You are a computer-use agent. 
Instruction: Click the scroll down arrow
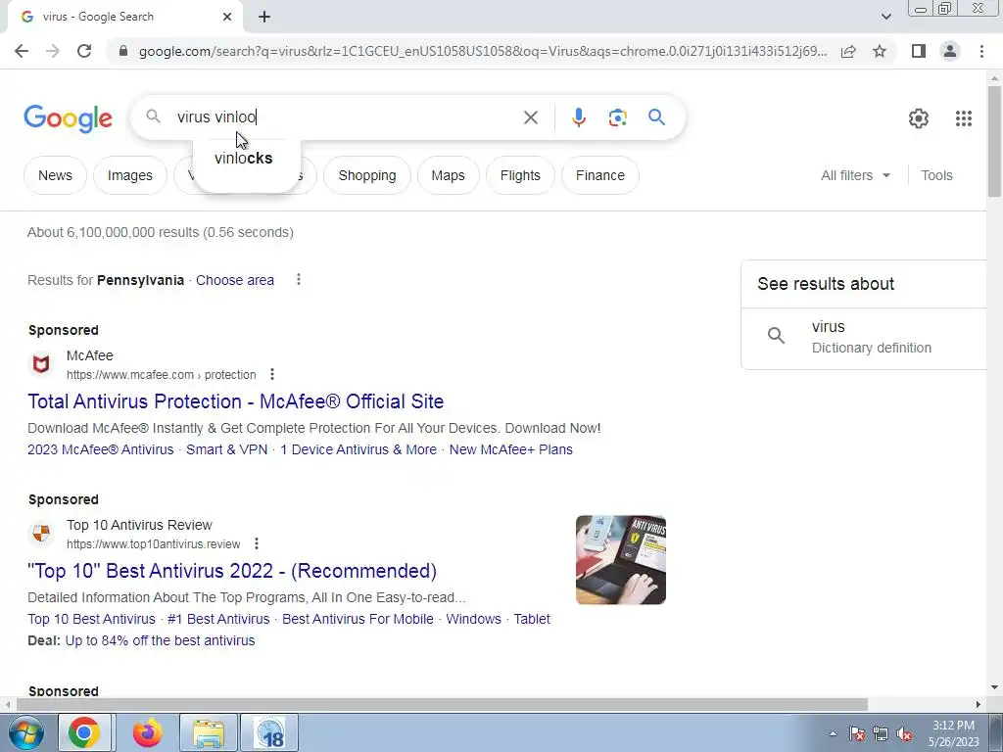(994, 687)
